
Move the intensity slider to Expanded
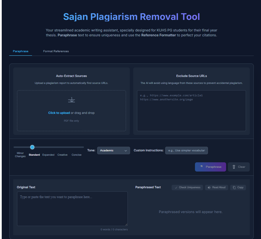tap(48, 147)
